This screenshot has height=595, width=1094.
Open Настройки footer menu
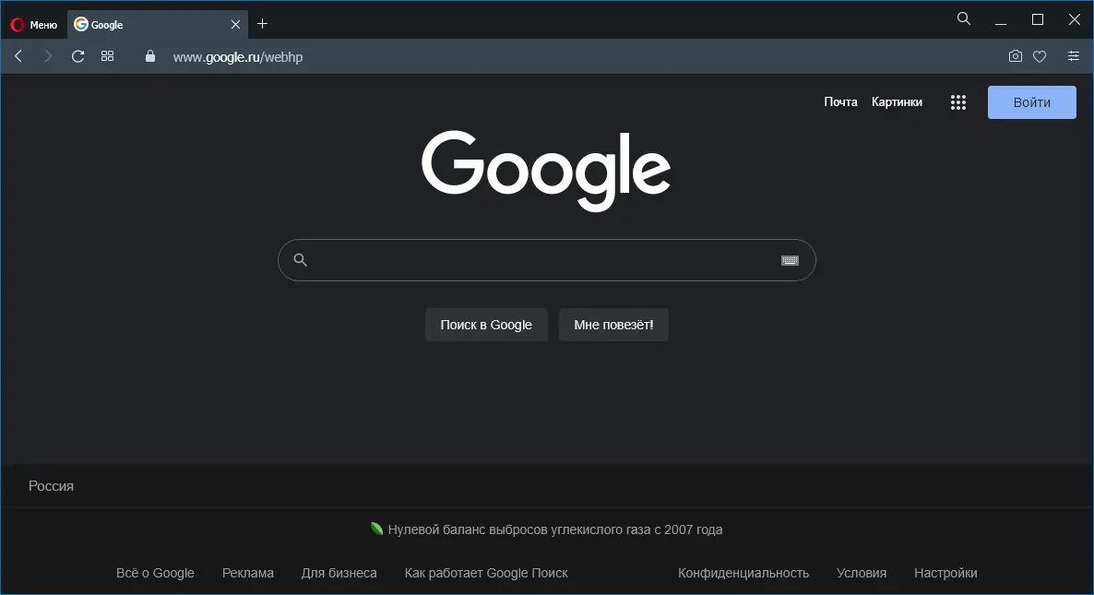(x=945, y=573)
